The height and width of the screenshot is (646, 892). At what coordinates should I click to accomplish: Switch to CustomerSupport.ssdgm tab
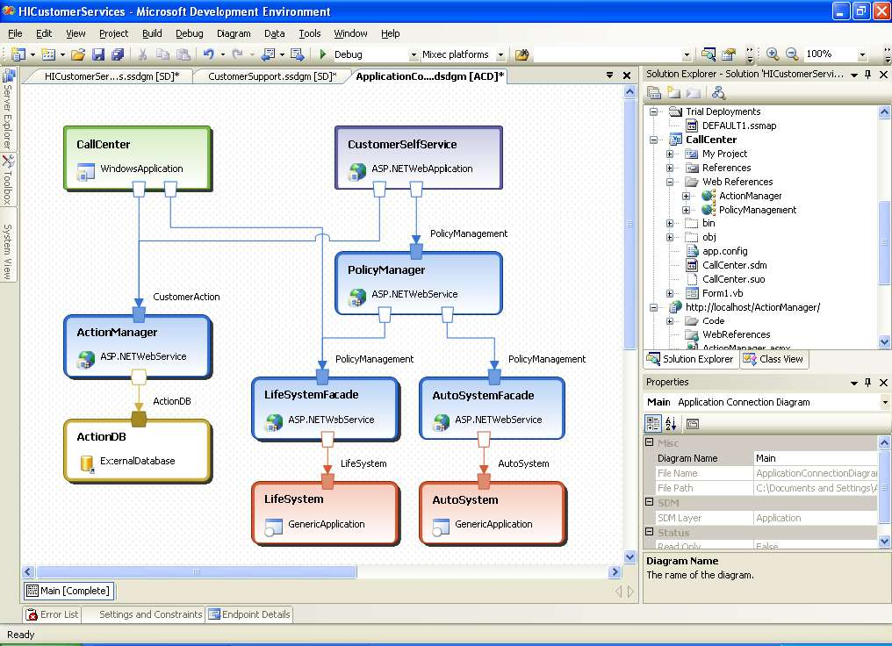272,76
